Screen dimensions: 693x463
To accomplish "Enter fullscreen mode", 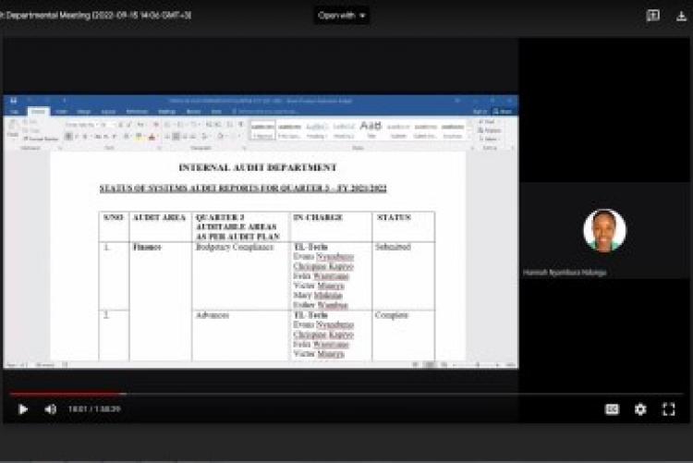I will (x=669, y=409).
